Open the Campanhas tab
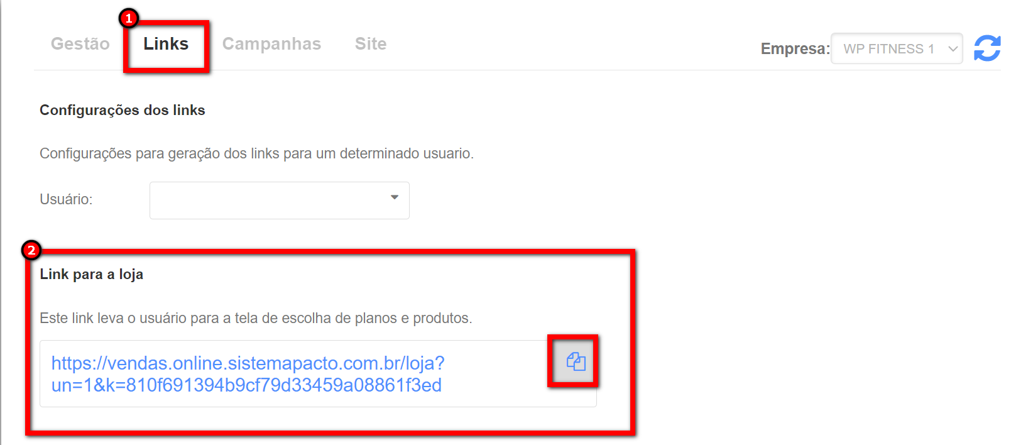Image resolution: width=1033 pixels, height=445 pixels. (271, 43)
